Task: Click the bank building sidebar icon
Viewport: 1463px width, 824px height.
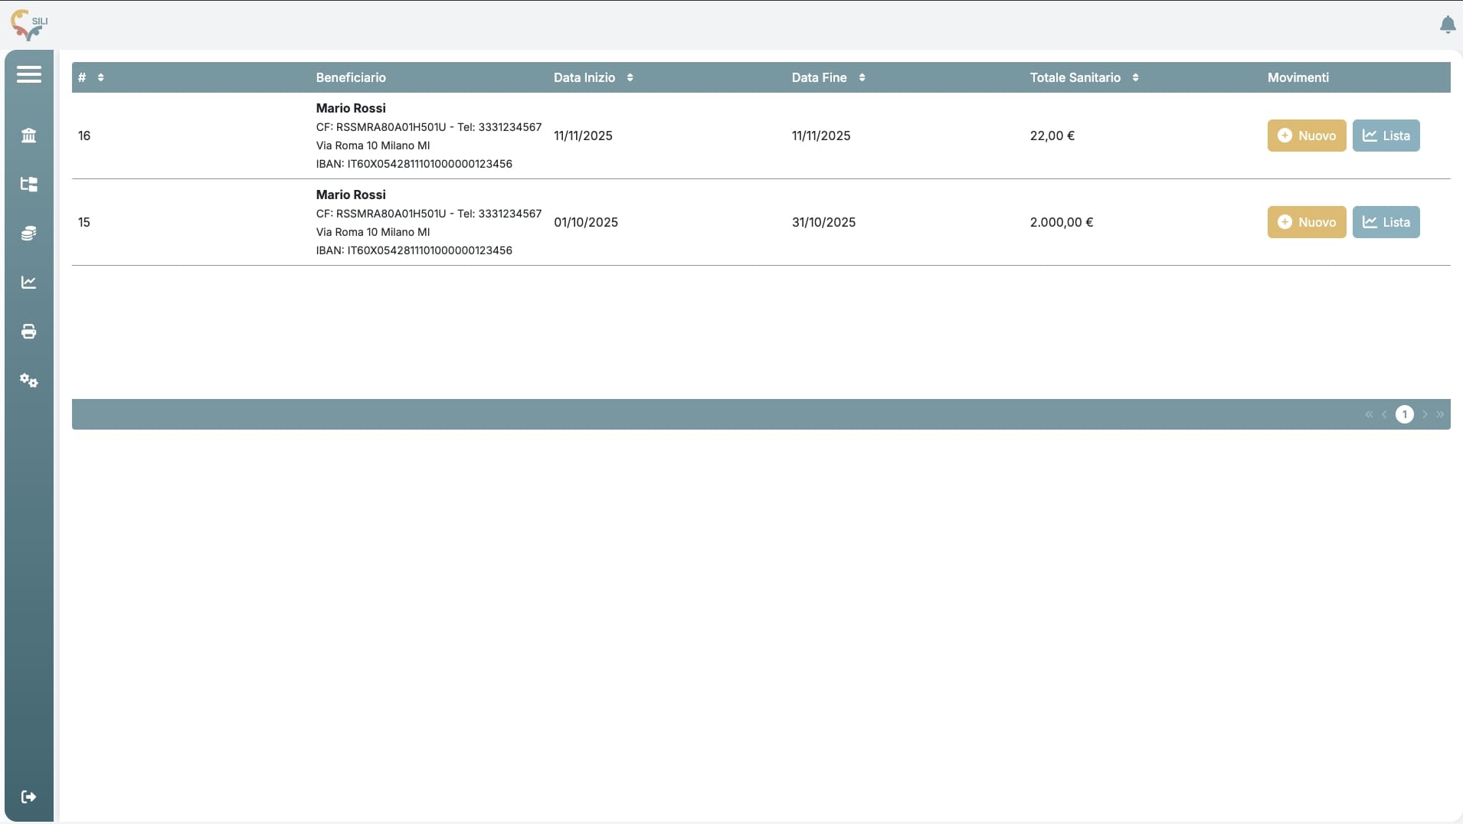Action: (x=29, y=136)
